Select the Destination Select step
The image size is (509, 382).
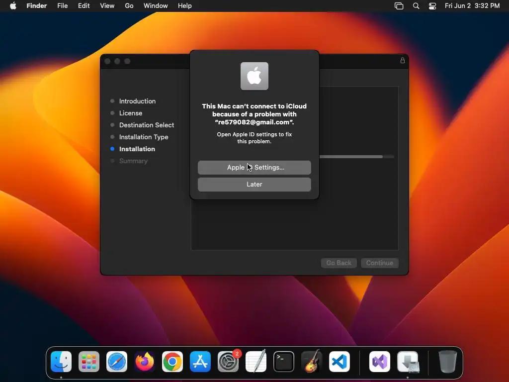coord(147,125)
